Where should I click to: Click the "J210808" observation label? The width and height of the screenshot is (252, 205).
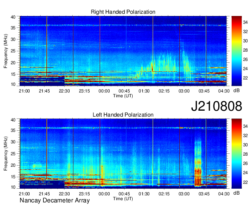click(216, 106)
